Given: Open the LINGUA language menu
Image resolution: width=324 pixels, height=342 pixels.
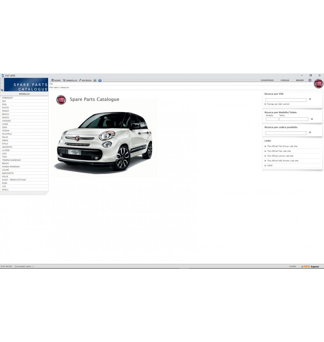Looking at the screenshot, I should click(x=285, y=80).
